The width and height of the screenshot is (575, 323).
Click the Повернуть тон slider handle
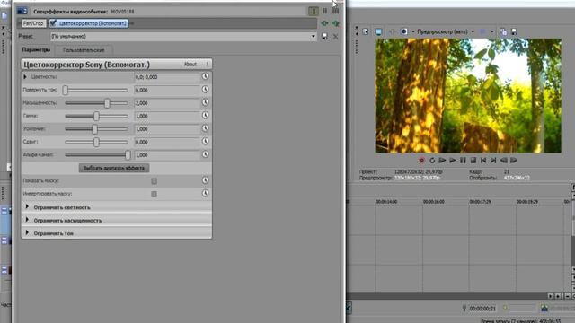[66, 90]
